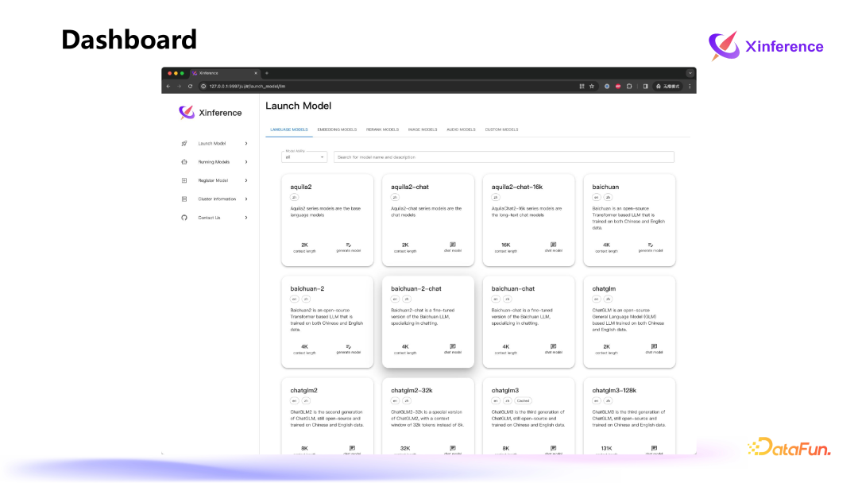858x483 pixels.
Task: Bookmark the page with the star icon
Action: (x=592, y=87)
